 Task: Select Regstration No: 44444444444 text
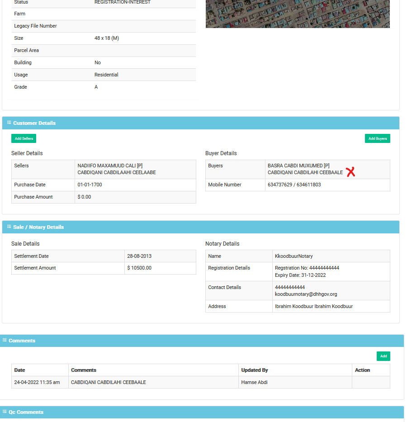[307, 268]
